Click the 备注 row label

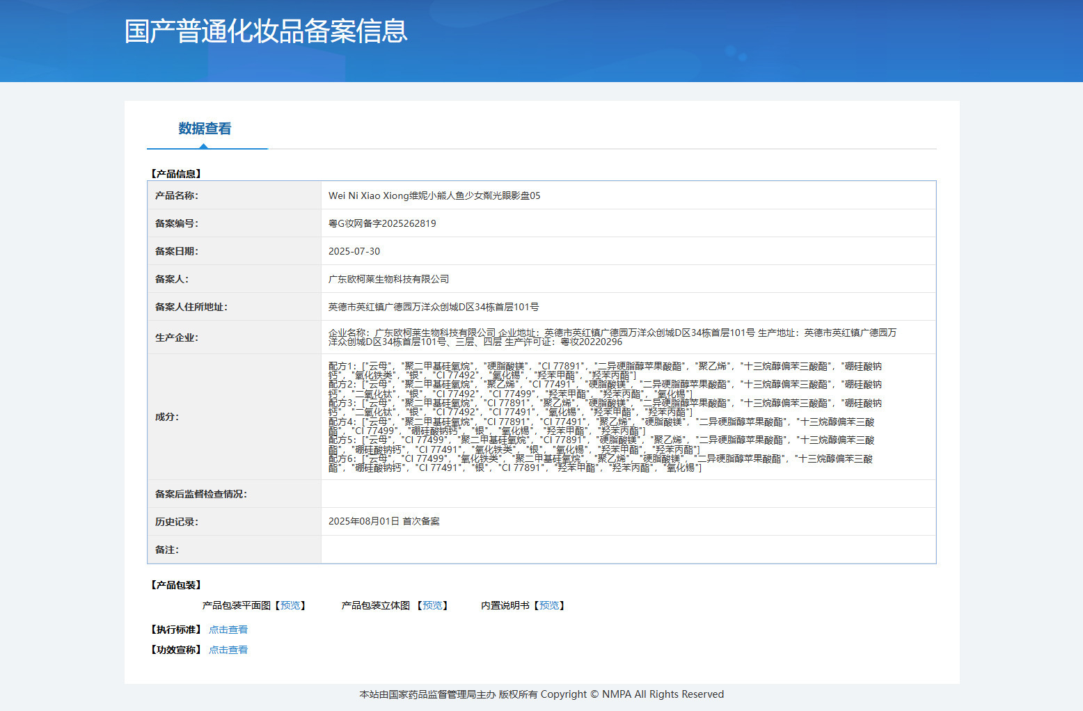tap(167, 550)
